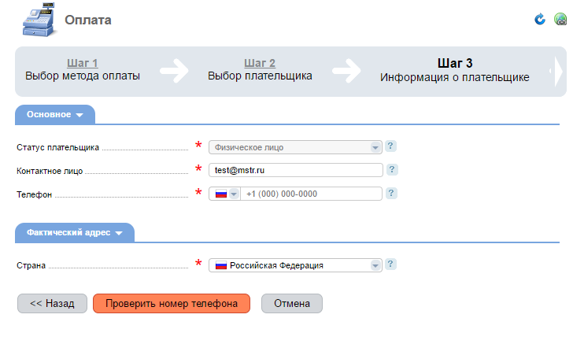
Task: Open help for Контактное лицо field
Action: tap(392, 170)
